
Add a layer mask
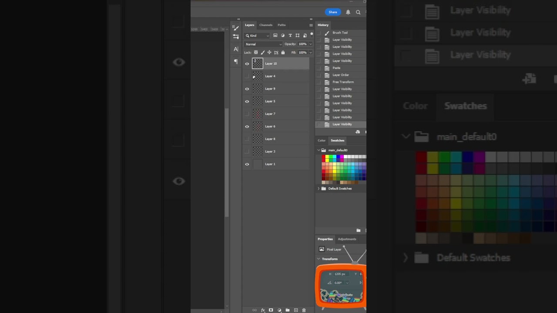(x=271, y=310)
